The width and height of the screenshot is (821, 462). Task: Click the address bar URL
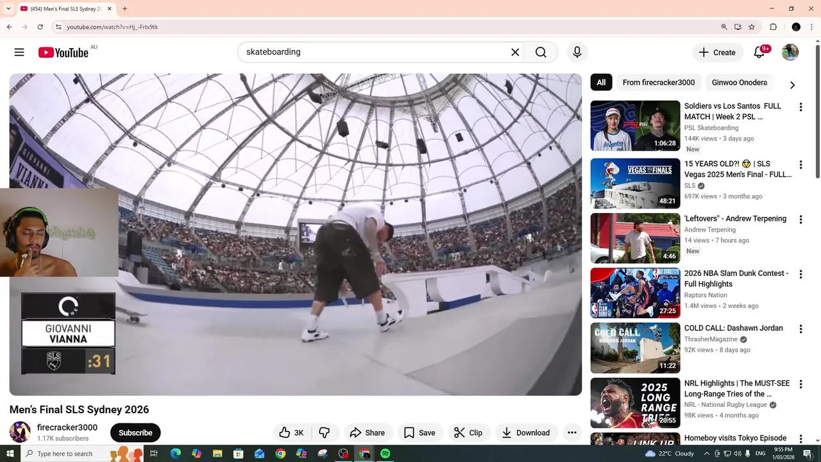pyautogui.click(x=112, y=27)
